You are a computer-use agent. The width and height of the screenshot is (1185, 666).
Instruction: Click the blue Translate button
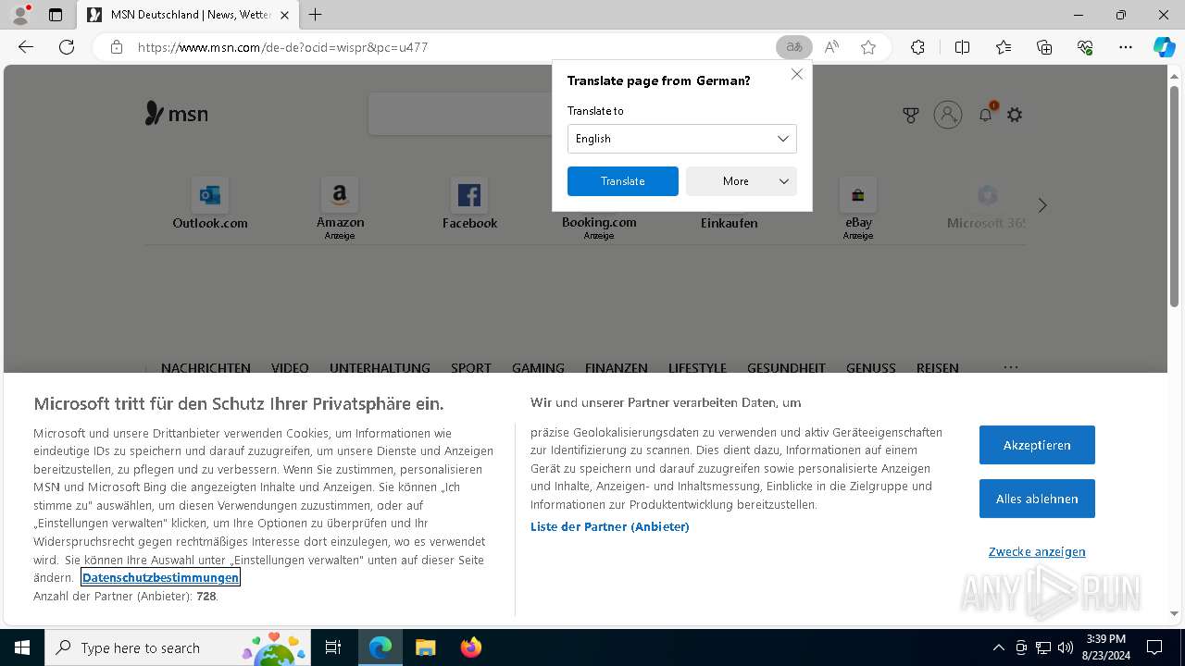click(x=623, y=181)
